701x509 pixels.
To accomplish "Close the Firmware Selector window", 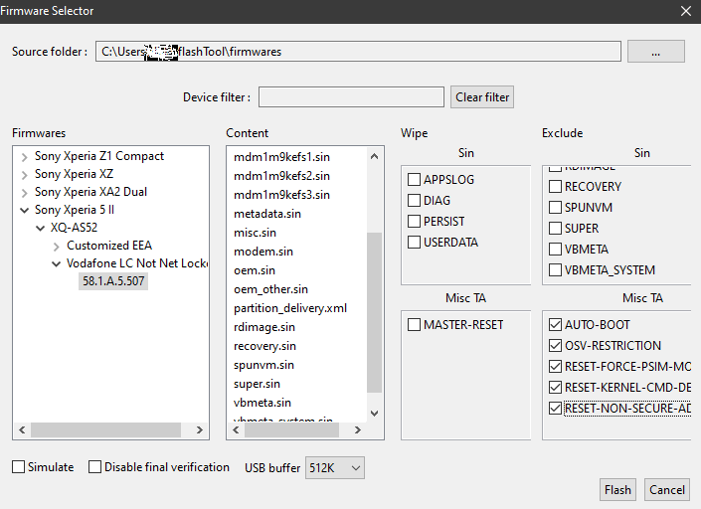I will (x=686, y=11).
